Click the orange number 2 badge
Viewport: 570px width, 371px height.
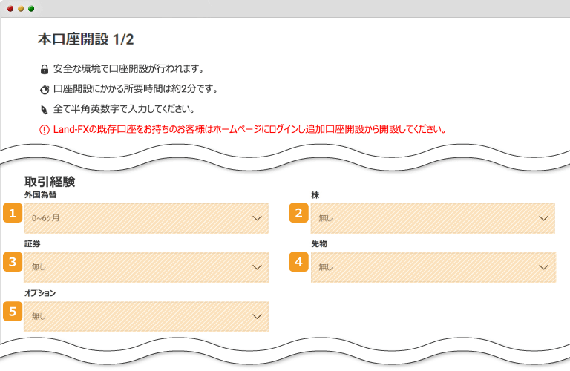298,214
